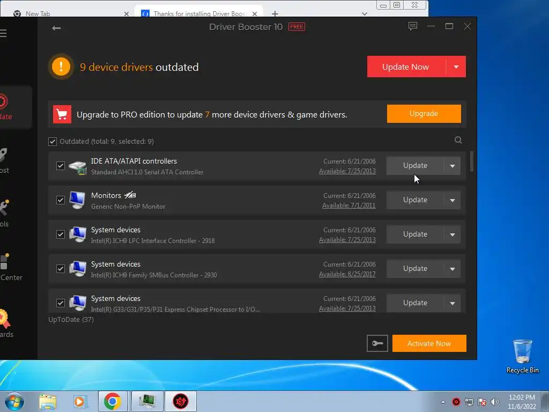Click the unplugged device icon beside Monitors
549x412 pixels.
pos(130,195)
